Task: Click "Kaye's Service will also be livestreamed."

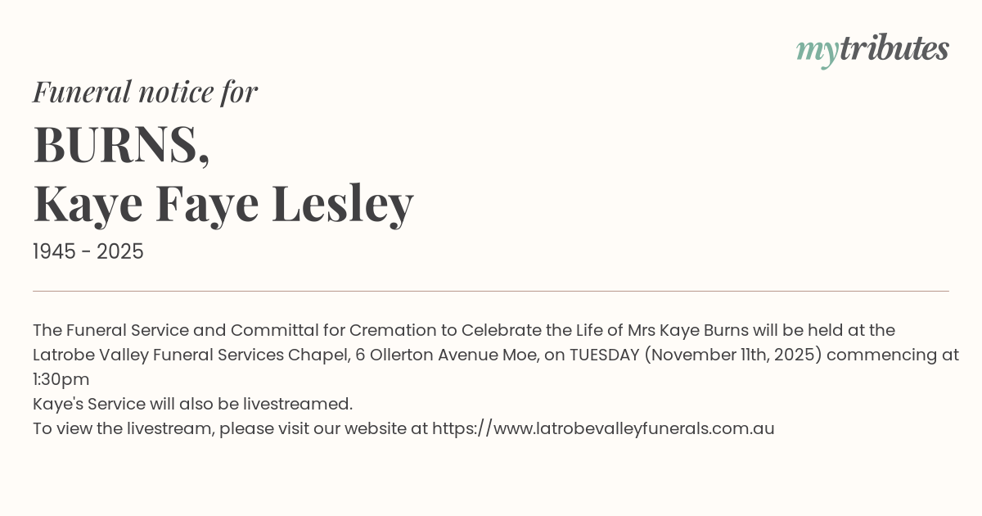Action: pyautogui.click(x=192, y=404)
